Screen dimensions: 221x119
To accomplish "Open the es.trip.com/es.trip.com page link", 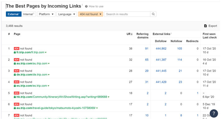I will click(x=32, y=86).
